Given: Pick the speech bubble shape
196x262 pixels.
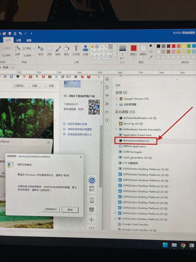Looking at the screenshot, I should click(110, 51).
